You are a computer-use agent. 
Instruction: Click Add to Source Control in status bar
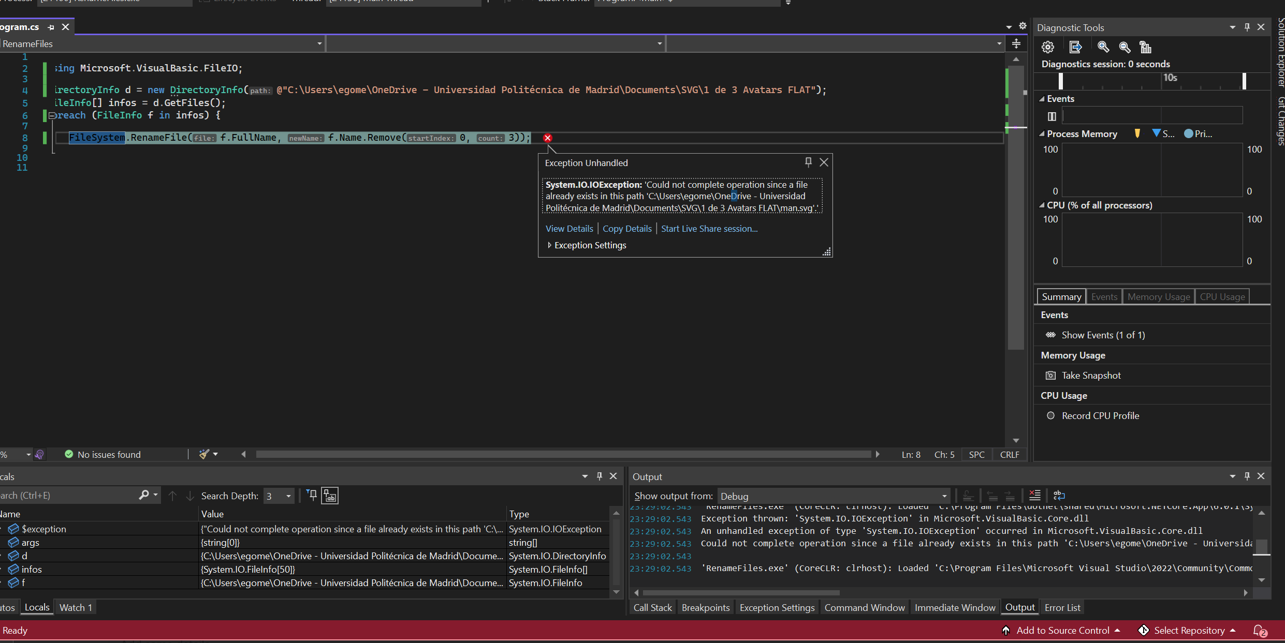pos(1062,631)
